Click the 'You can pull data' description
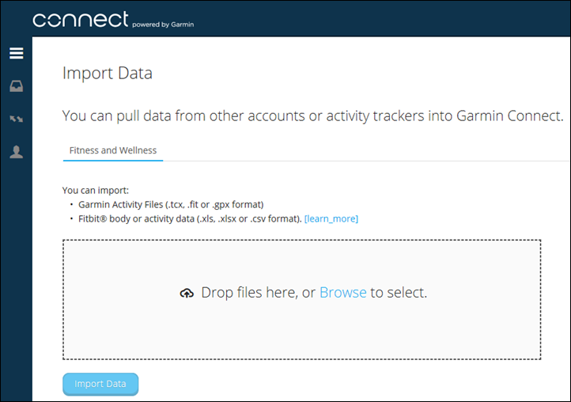This screenshot has height=402, width=571. [312, 116]
